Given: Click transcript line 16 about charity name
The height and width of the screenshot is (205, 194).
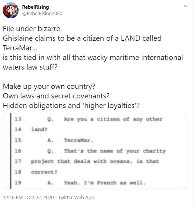Looking at the screenshot, I should 115,151.
